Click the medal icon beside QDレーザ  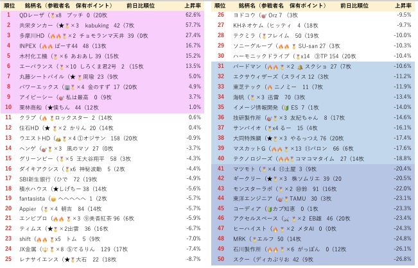tap(51, 13)
